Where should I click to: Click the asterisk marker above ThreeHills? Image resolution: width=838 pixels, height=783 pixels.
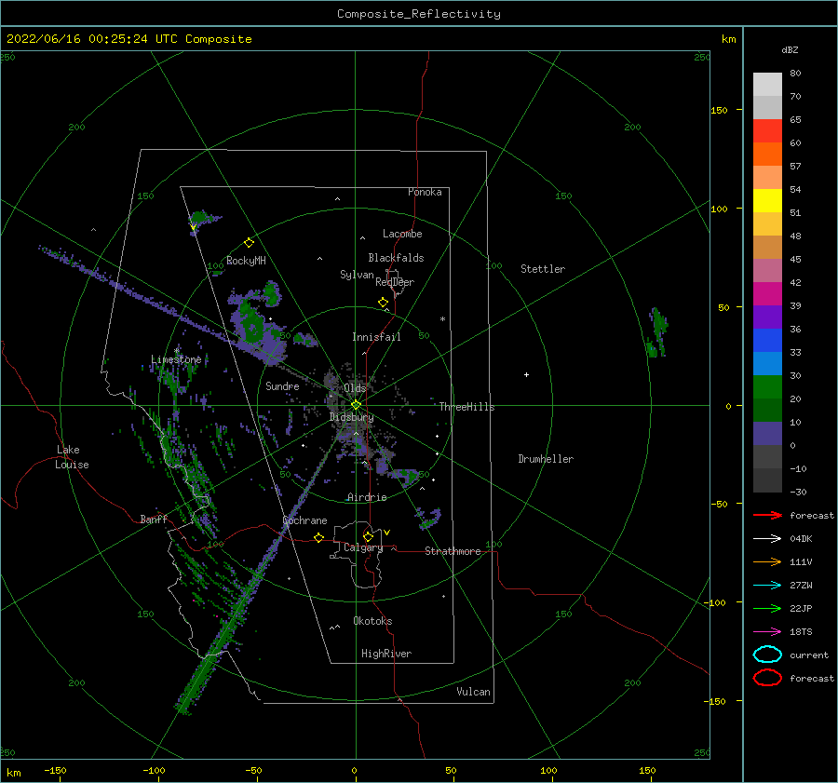[x=442, y=319]
